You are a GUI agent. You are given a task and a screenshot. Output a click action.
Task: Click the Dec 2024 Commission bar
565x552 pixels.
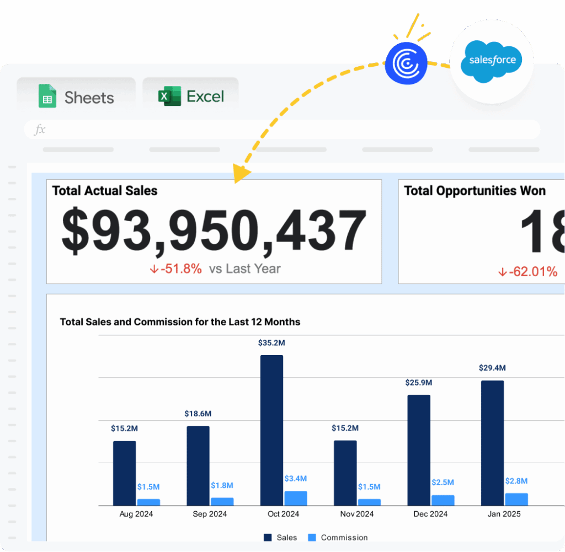point(443,500)
